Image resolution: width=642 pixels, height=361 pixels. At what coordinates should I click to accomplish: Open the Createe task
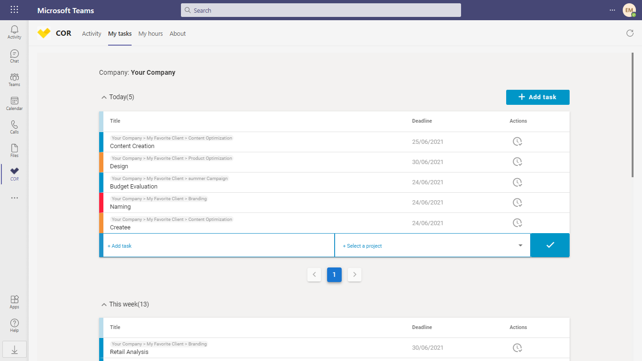point(120,228)
